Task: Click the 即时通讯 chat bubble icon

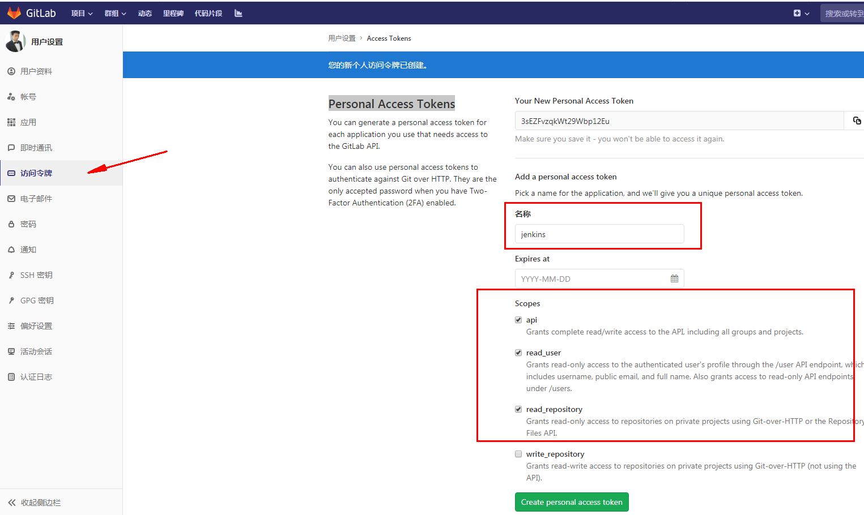Action: click(11, 148)
